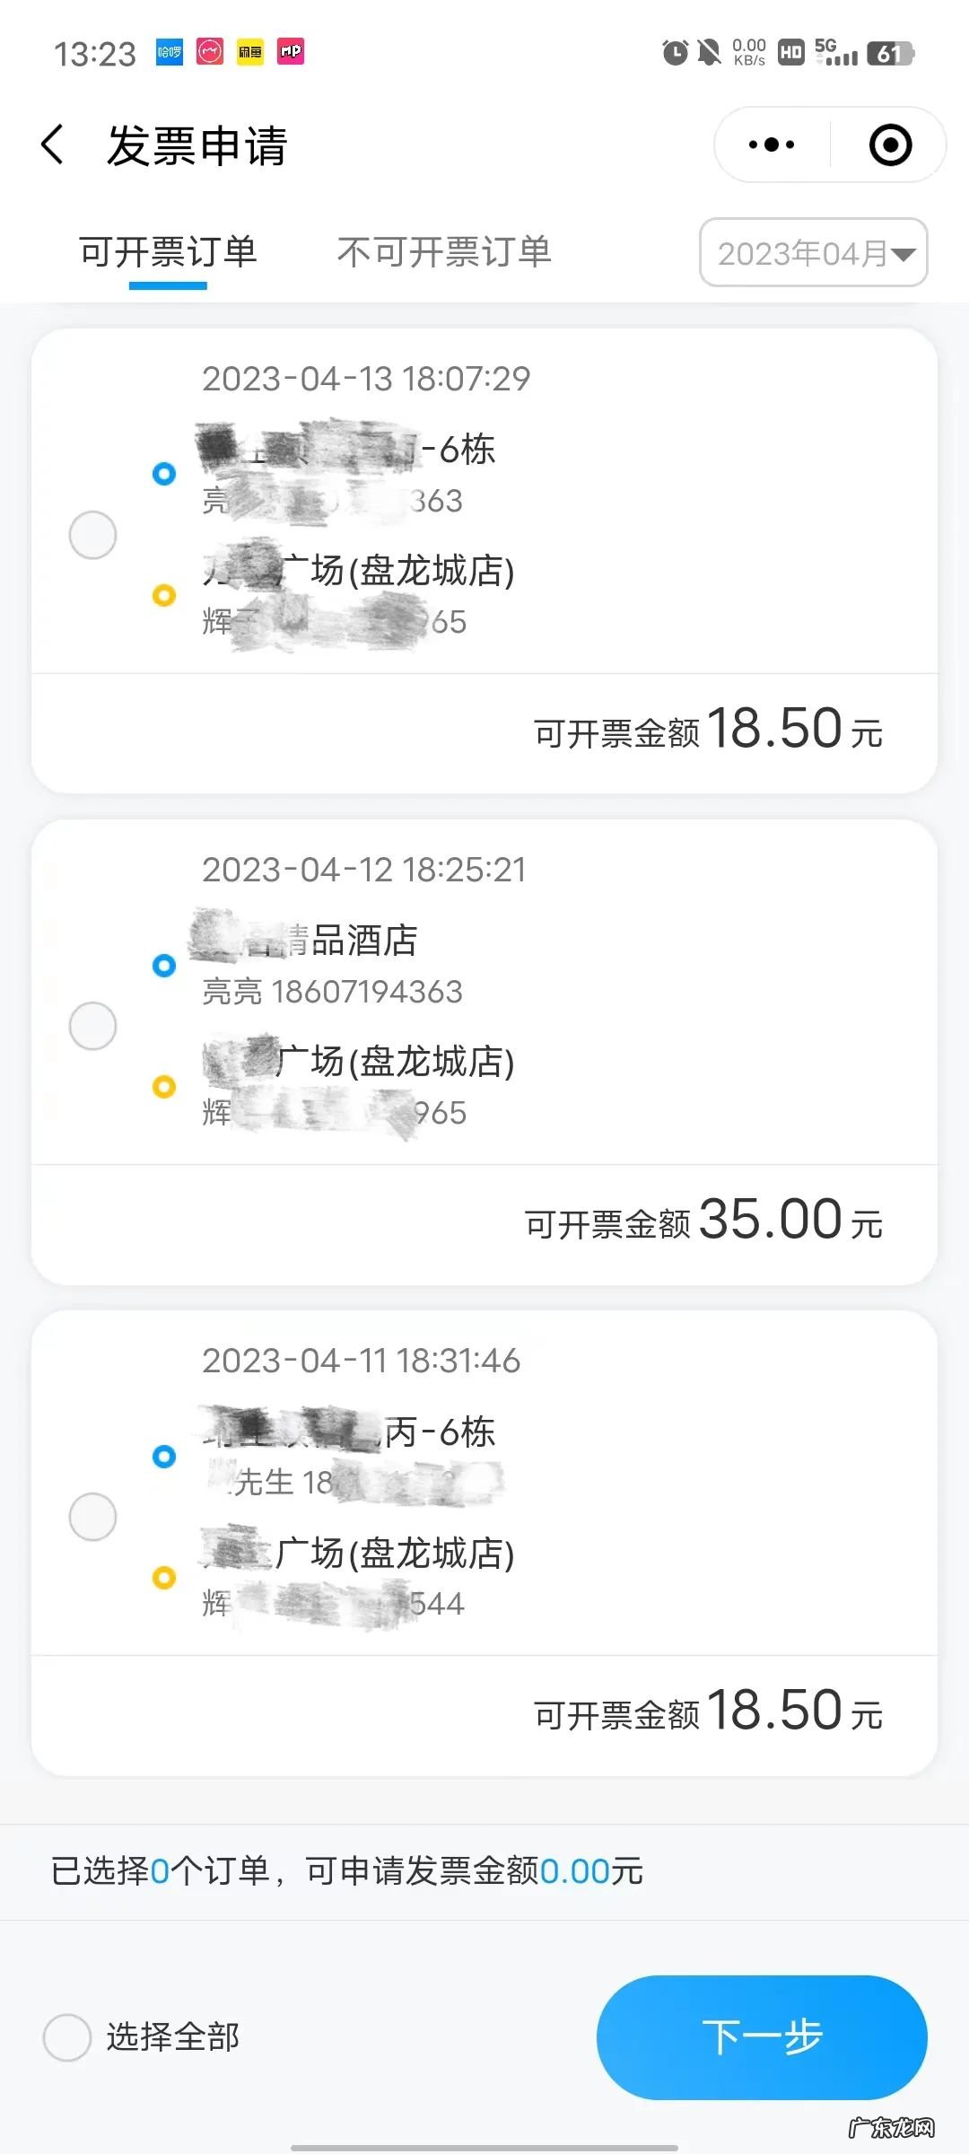
Task: Tap the 已选择0个订单 summary text
Action: (346, 1871)
